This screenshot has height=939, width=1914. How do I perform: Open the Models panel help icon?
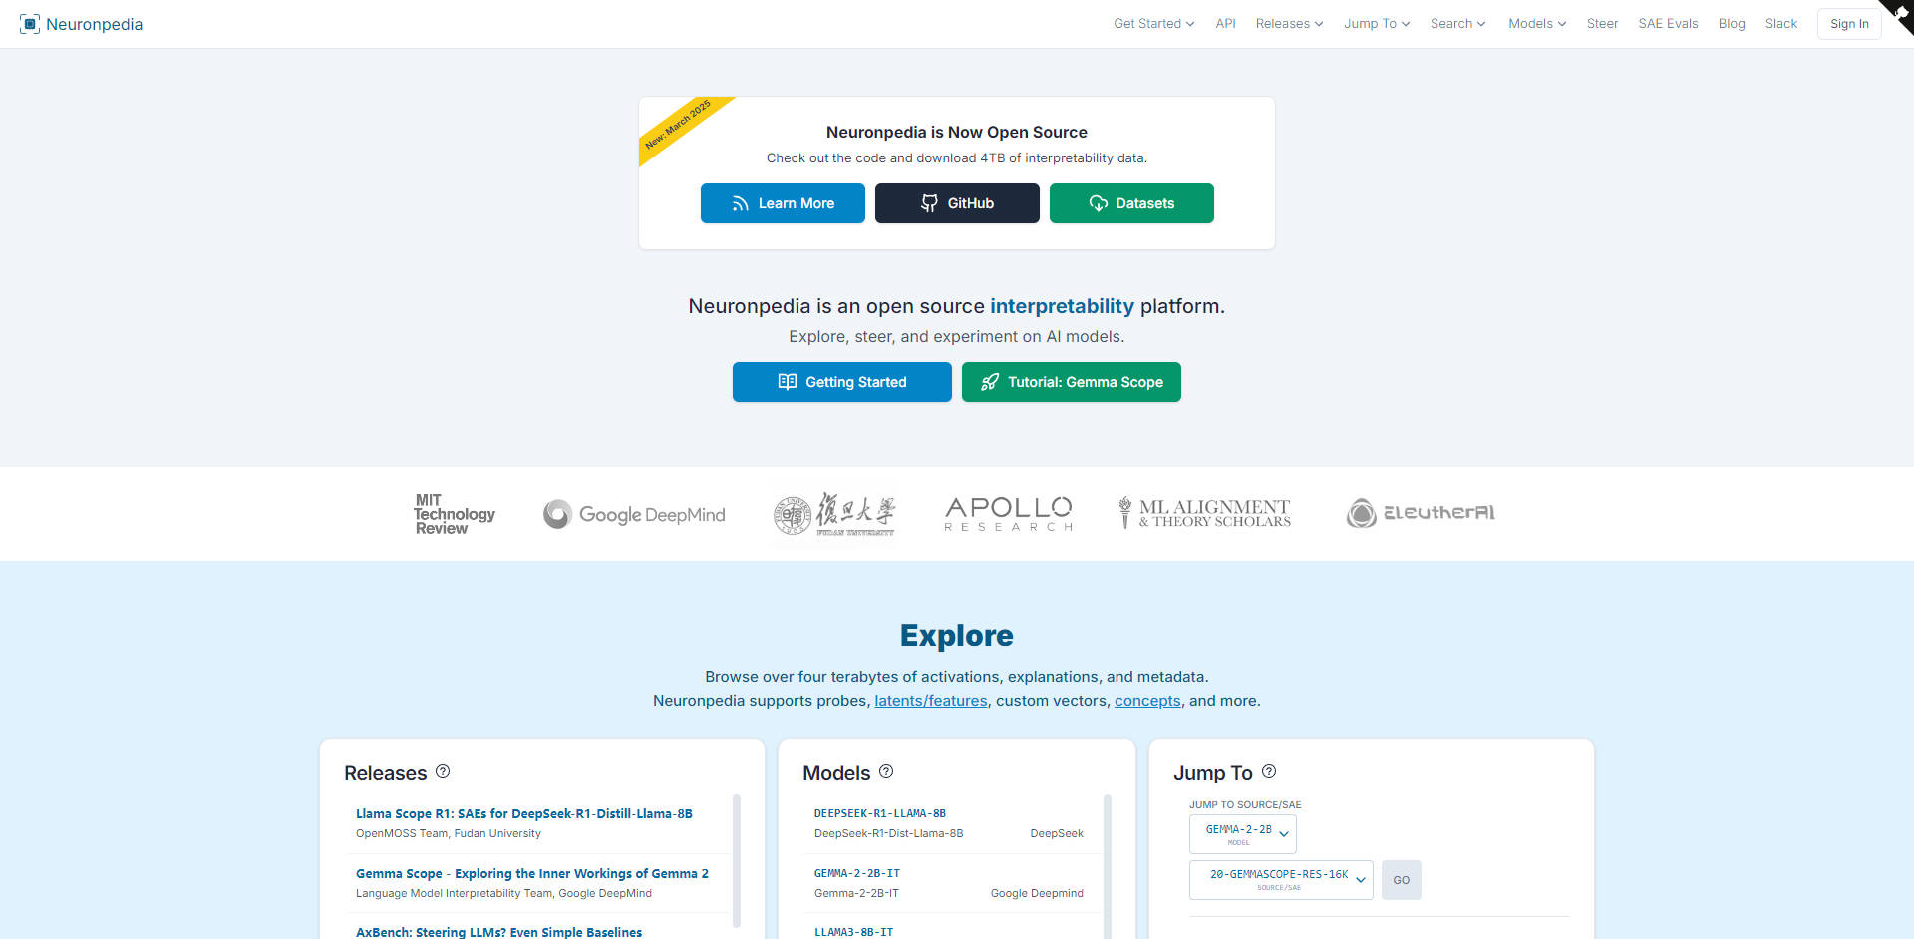pyautogui.click(x=887, y=772)
